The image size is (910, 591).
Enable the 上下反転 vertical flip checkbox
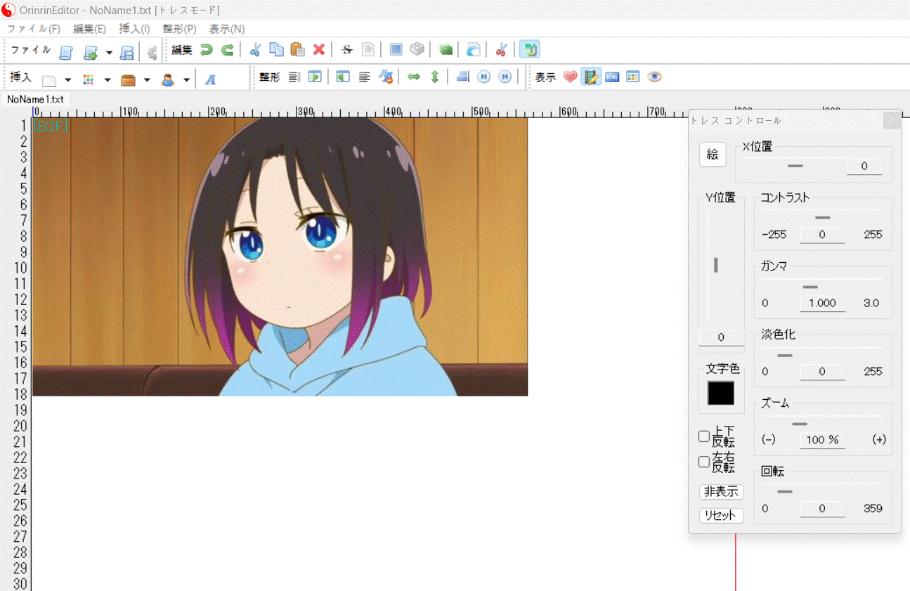point(704,436)
